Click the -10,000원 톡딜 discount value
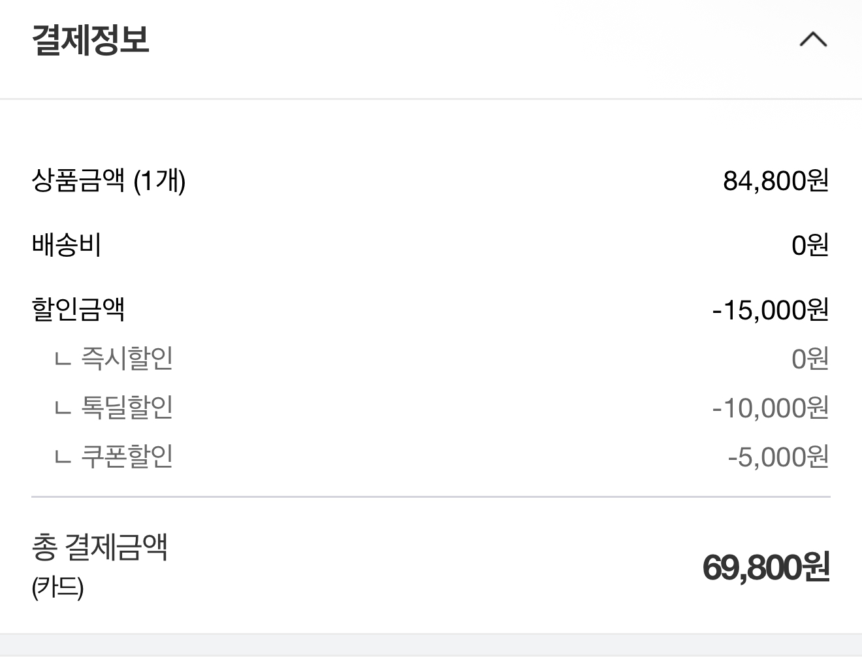Screen dimensions: 862x667 pos(771,408)
